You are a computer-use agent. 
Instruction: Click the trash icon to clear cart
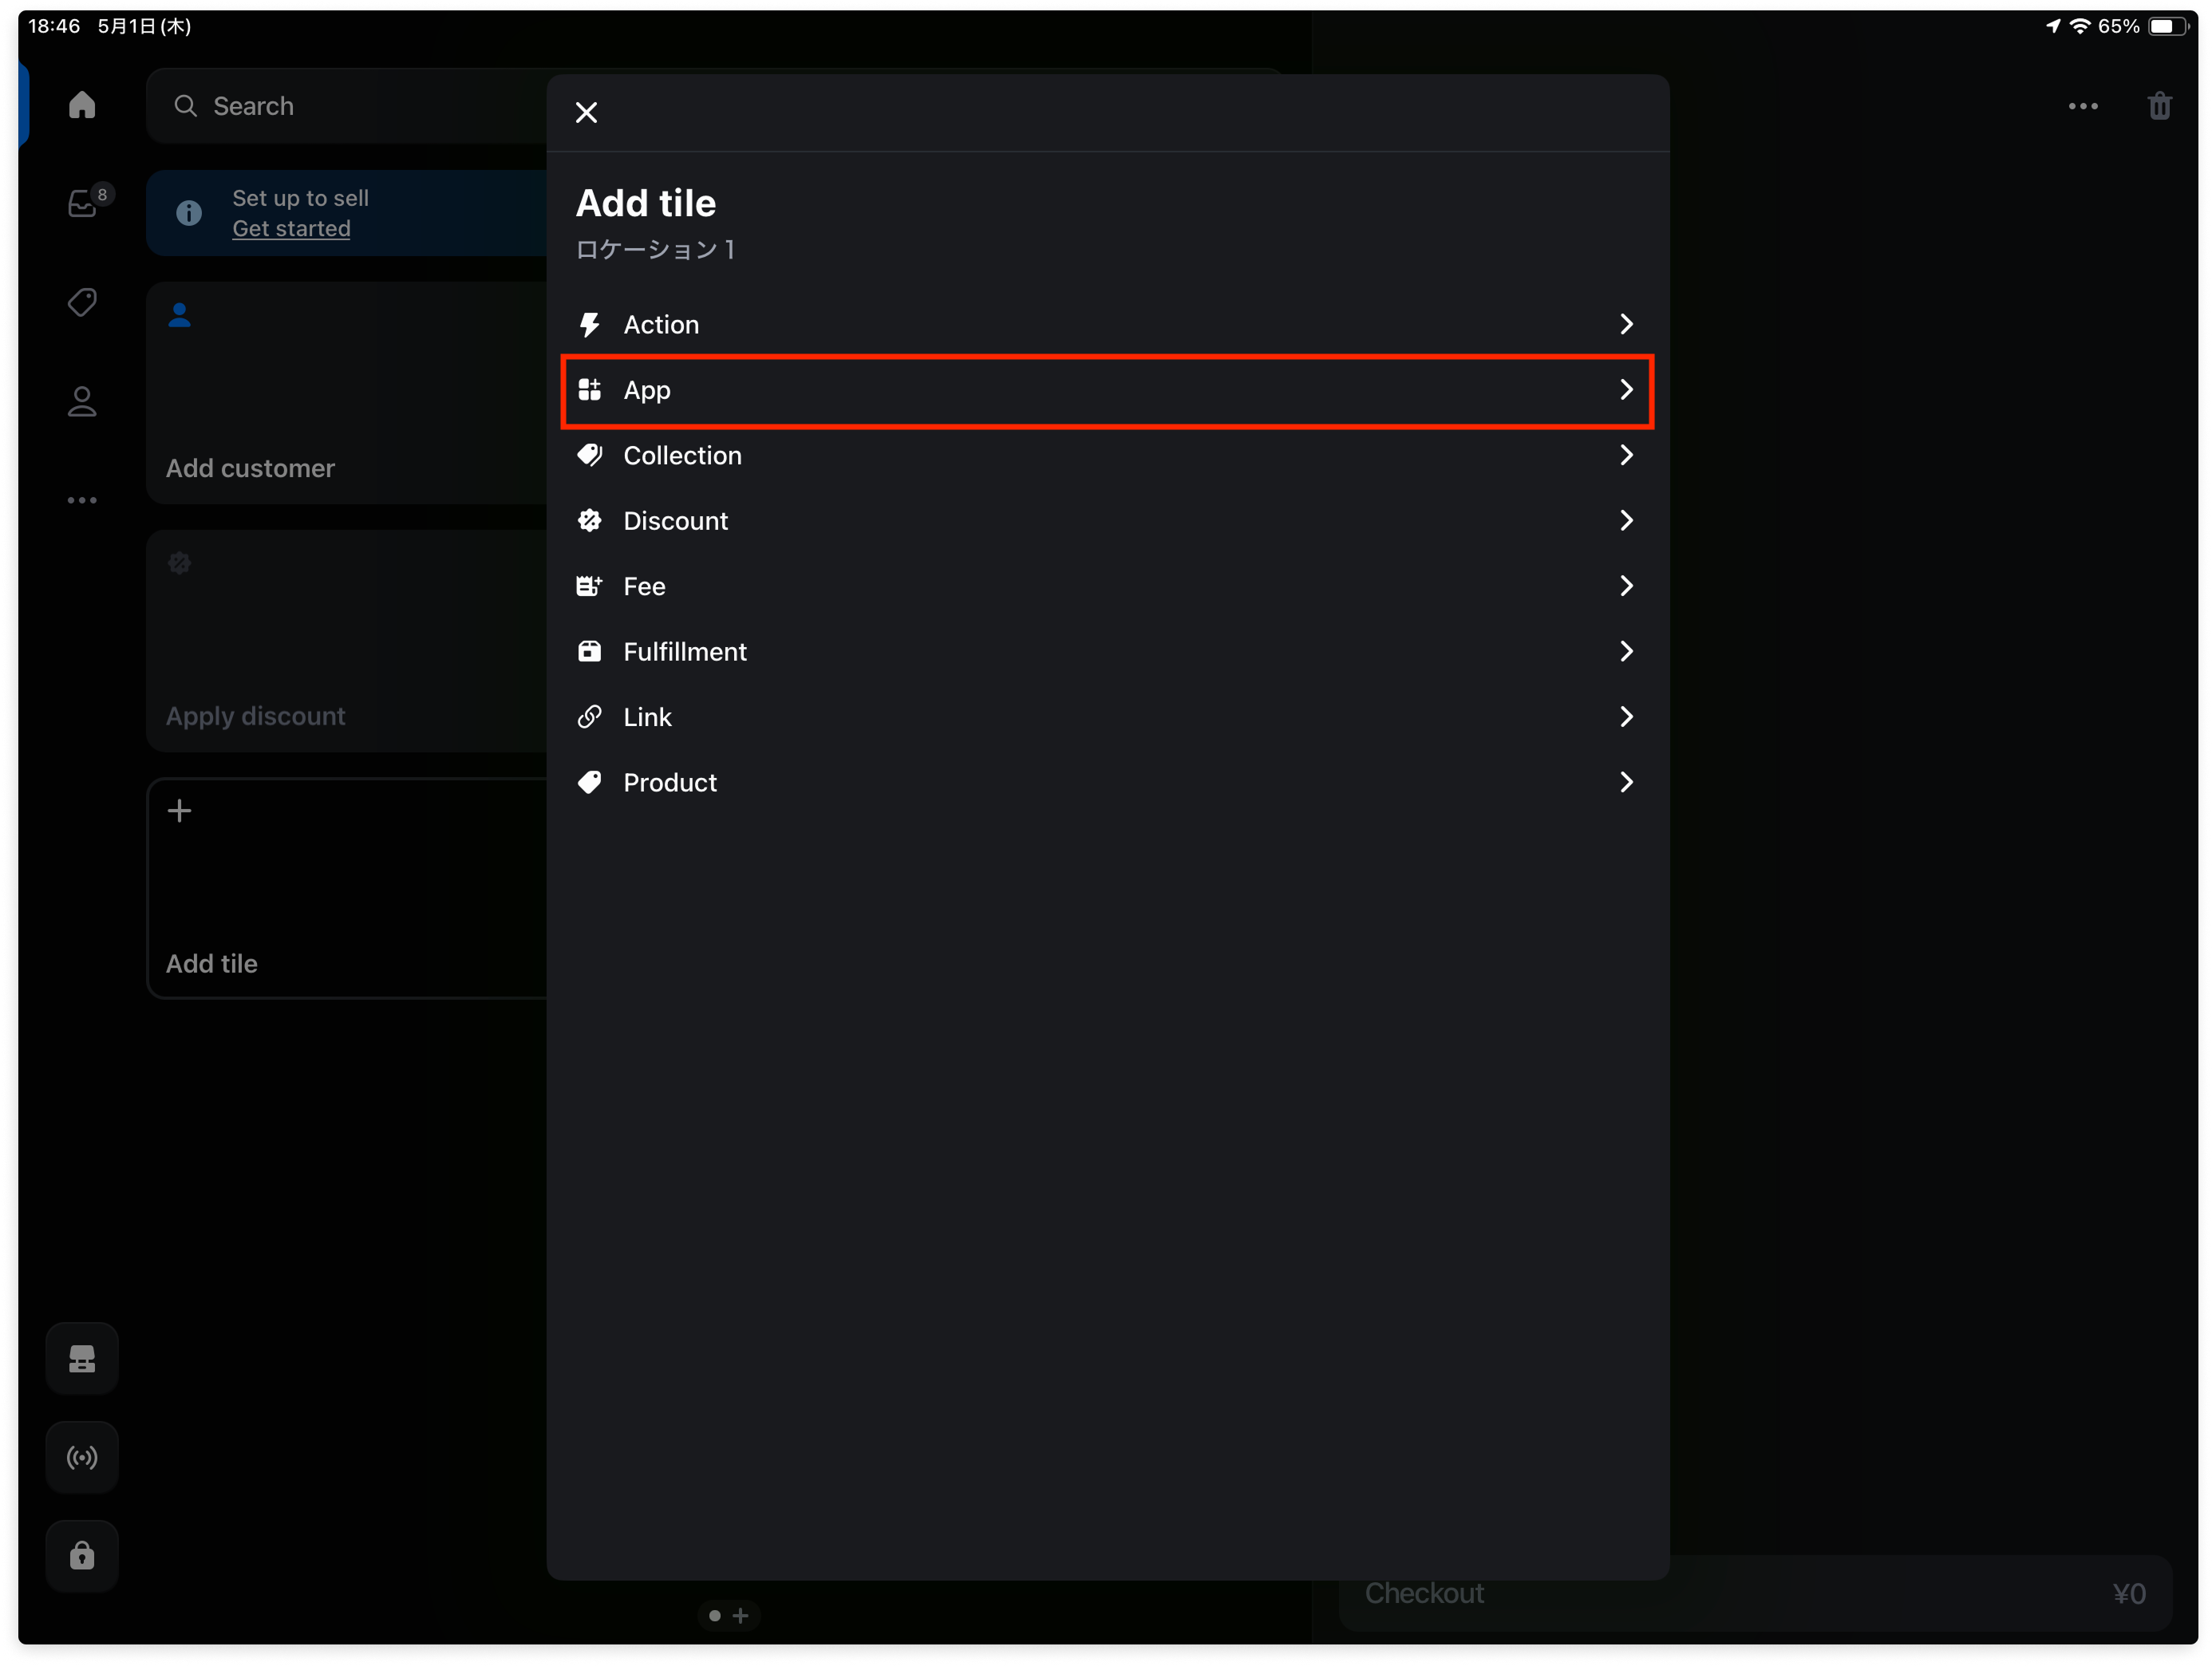tap(2160, 106)
